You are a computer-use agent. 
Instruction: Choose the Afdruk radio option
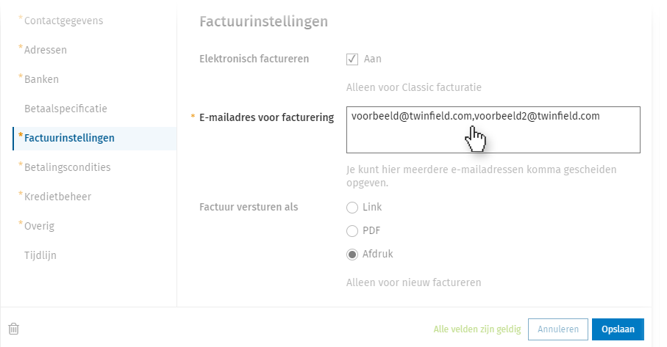[x=352, y=255]
